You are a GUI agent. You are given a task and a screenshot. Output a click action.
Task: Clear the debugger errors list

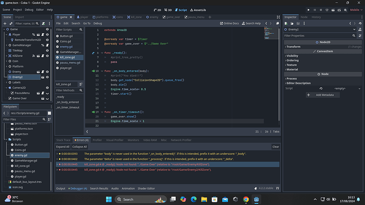click(276, 147)
